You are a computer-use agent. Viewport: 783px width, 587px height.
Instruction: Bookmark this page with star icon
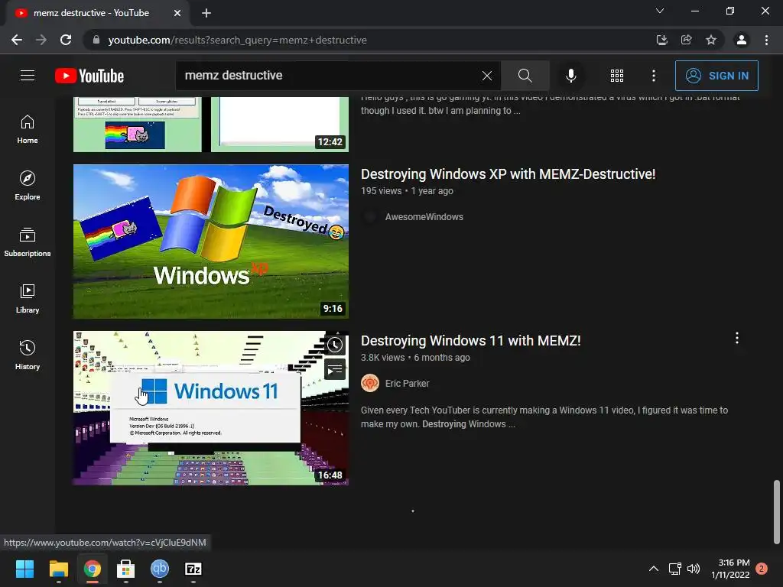click(711, 40)
